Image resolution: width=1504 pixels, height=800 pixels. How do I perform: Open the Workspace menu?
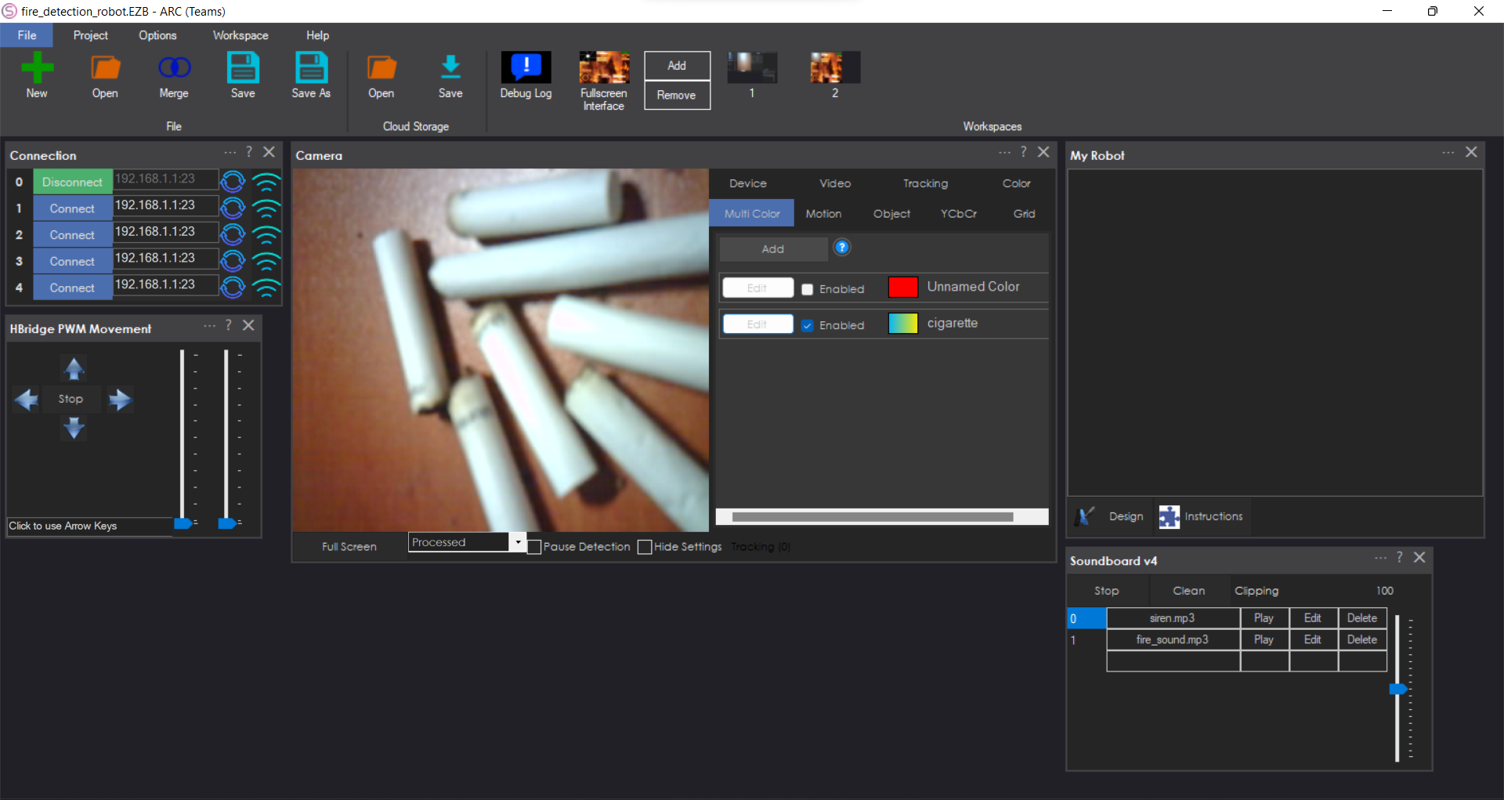click(240, 34)
